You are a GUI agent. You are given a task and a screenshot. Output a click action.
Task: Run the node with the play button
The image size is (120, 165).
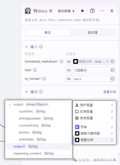(83, 11)
